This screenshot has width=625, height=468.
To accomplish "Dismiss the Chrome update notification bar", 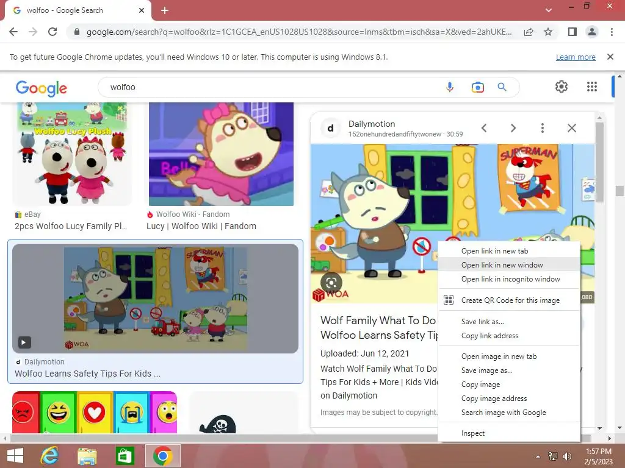I will pos(610,57).
